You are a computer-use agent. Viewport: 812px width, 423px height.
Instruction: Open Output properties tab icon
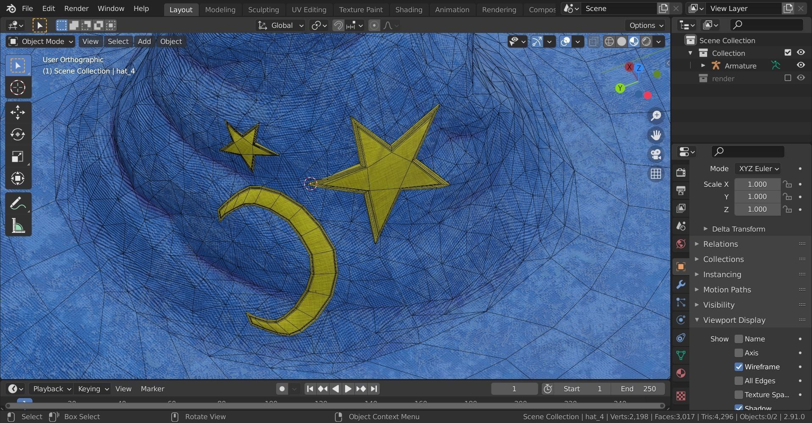[x=681, y=190]
